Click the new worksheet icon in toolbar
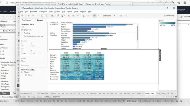This screenshot has width=190, height=106. click(x=52, y=16)
